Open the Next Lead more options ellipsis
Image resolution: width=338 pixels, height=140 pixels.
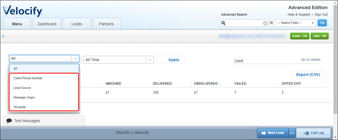coord(292,133)
